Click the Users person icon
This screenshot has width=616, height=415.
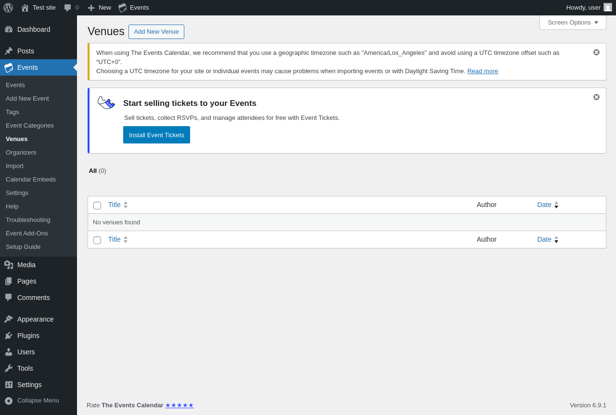9,352
